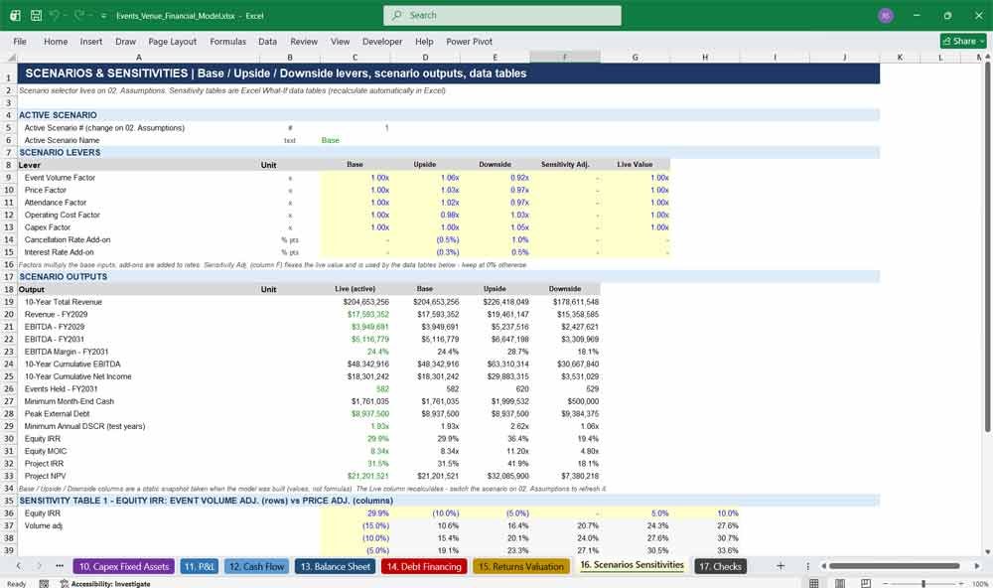Click the Redo arrow icon

[x=79, y=15]
